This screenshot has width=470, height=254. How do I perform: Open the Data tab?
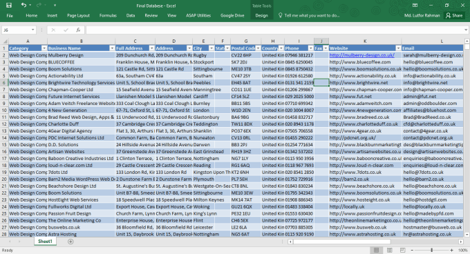131,16
